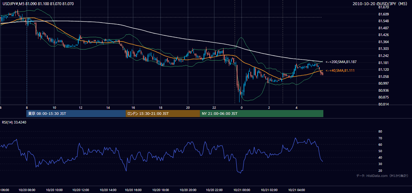The image size is (412, 193).
Task: Select the orange '<-<40,SMA,81.111' label
Action: point(340,70)
